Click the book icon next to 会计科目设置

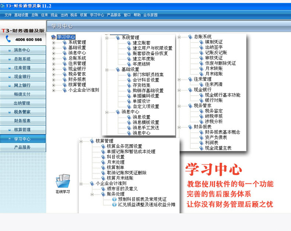129,80
